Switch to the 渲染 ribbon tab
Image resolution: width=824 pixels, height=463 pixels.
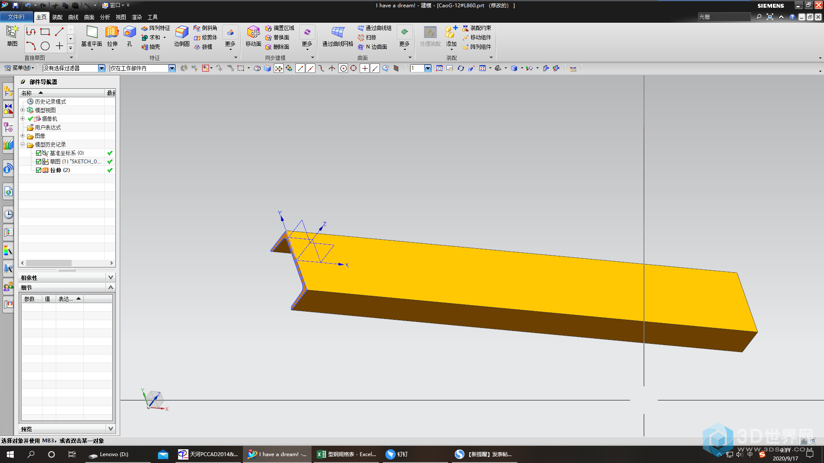[137, 17]
